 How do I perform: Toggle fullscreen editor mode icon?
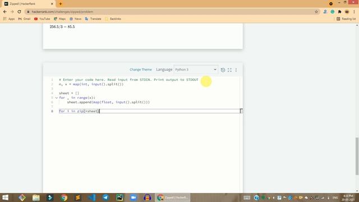[x=229, y=70]
